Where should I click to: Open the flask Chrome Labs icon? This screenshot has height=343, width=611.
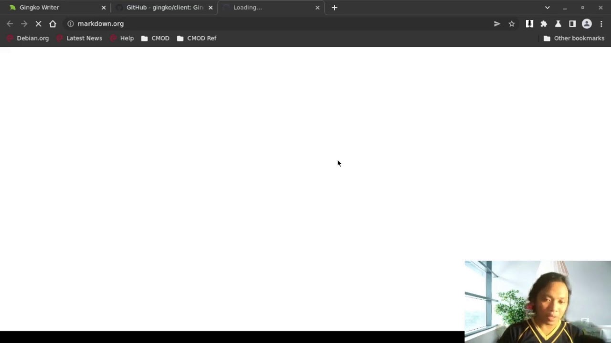pyautogui.click(x=558, y=24)
